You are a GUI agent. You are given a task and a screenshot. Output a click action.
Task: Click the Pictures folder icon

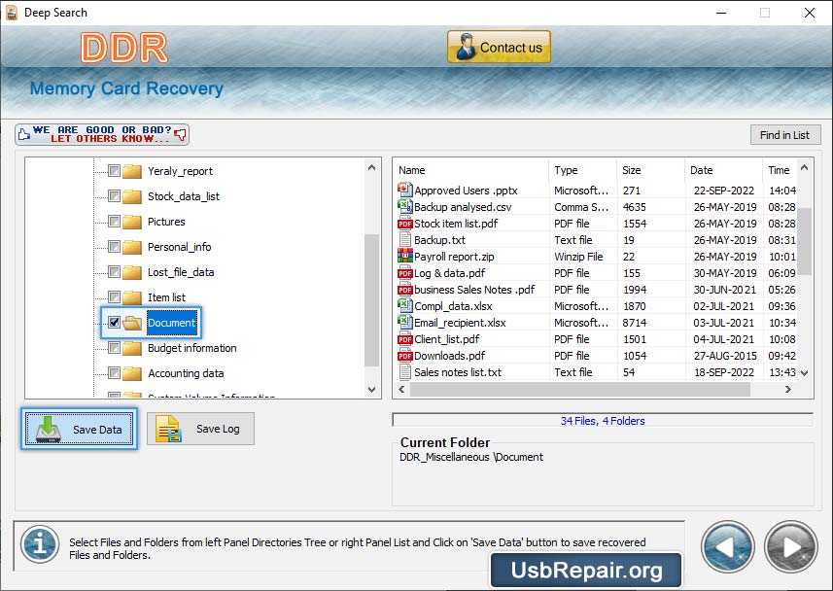click(132, 222)
